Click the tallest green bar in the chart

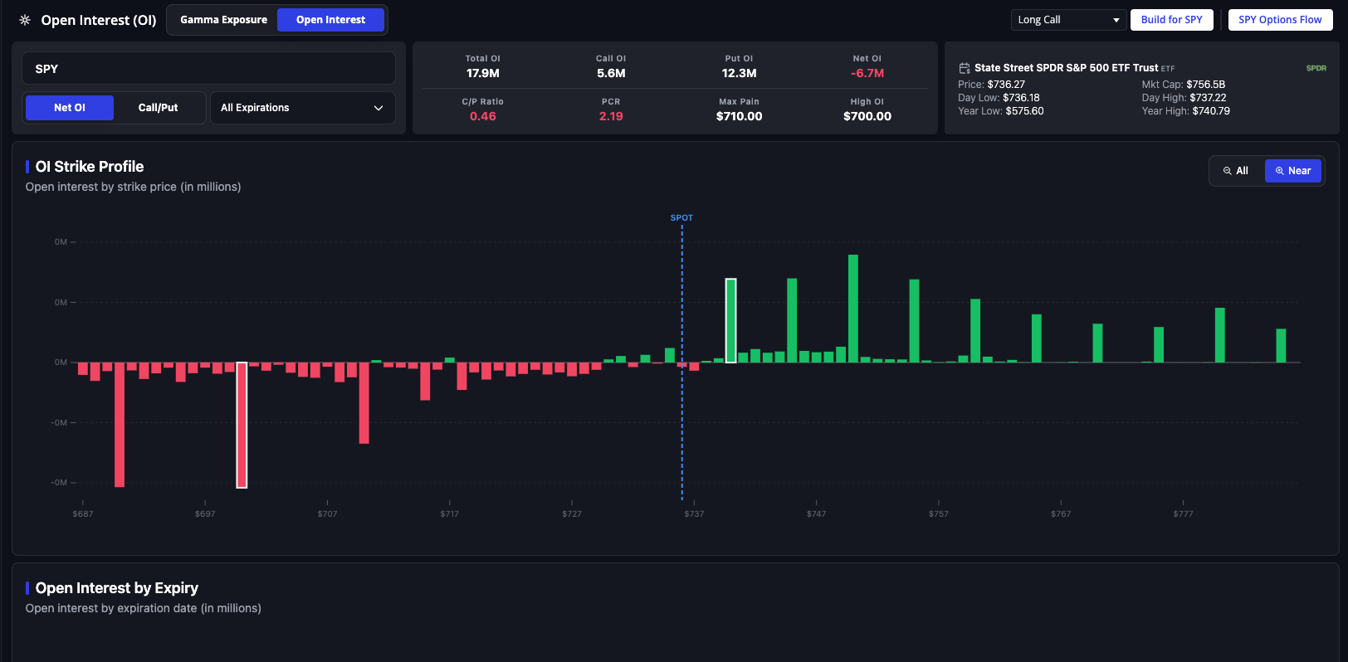[853, 309]
